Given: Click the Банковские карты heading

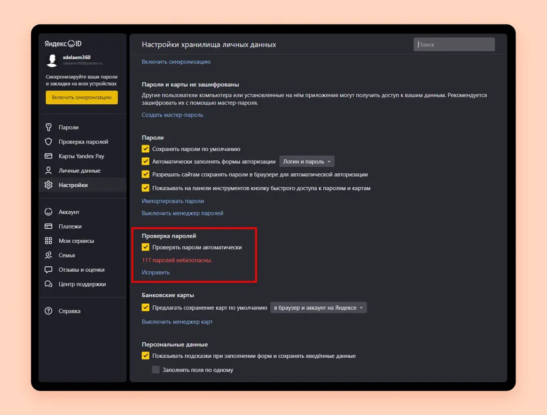Looking at the screenshot, I should (168, 295).
